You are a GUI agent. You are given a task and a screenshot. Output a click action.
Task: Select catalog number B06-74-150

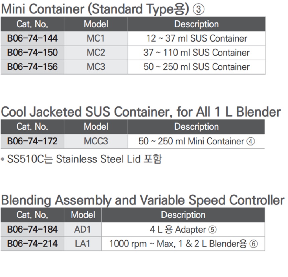click(32, 53)
